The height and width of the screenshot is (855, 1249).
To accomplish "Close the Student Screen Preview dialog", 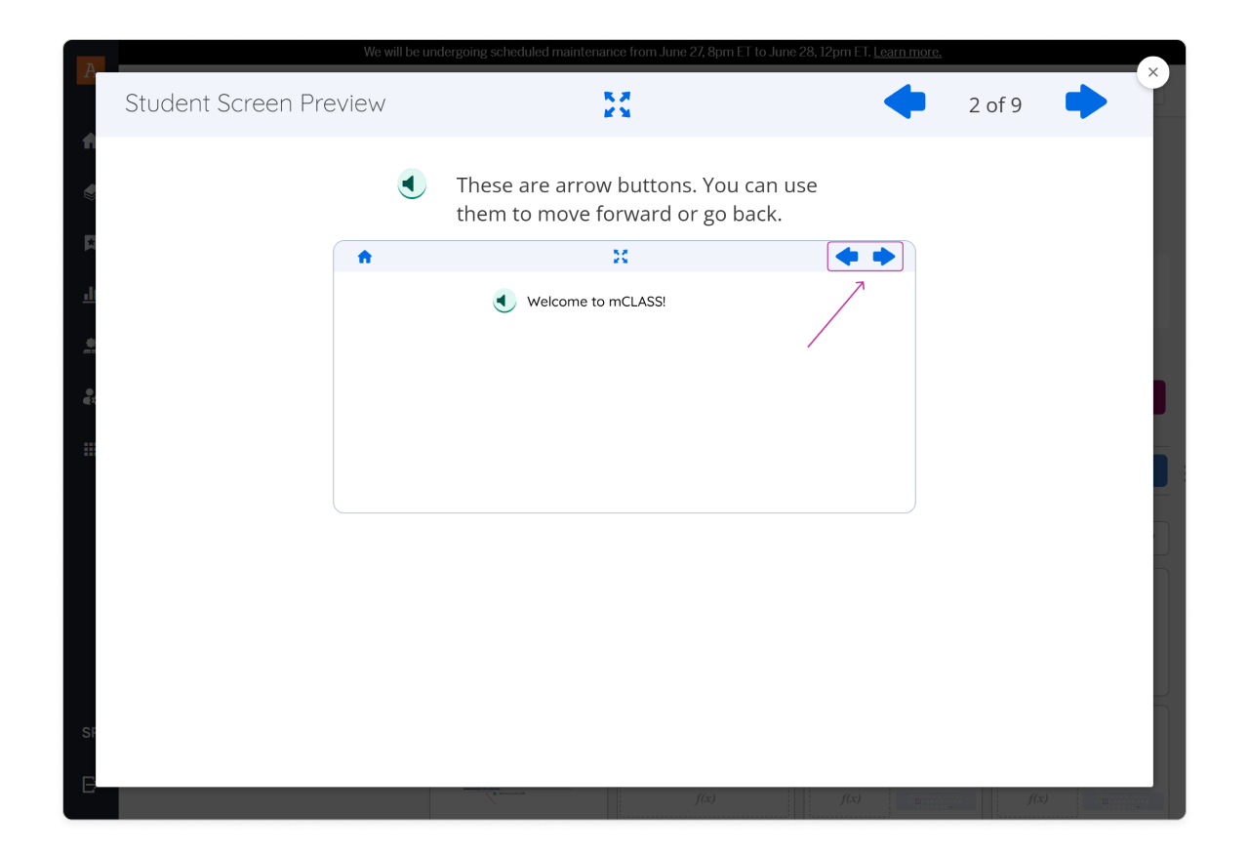I will tap(1152, 72).
